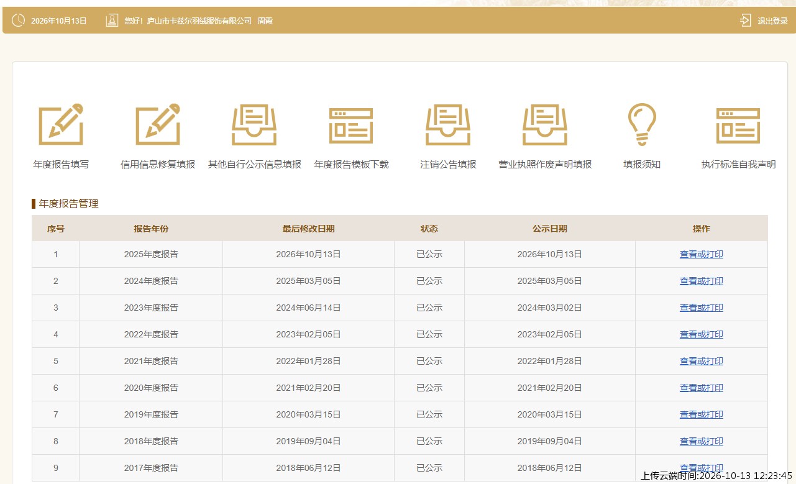The width and height of the screenshot is (796, 484).
Task: Select the 执行标准自我声明 icon
Action: [x=738, y=126]
